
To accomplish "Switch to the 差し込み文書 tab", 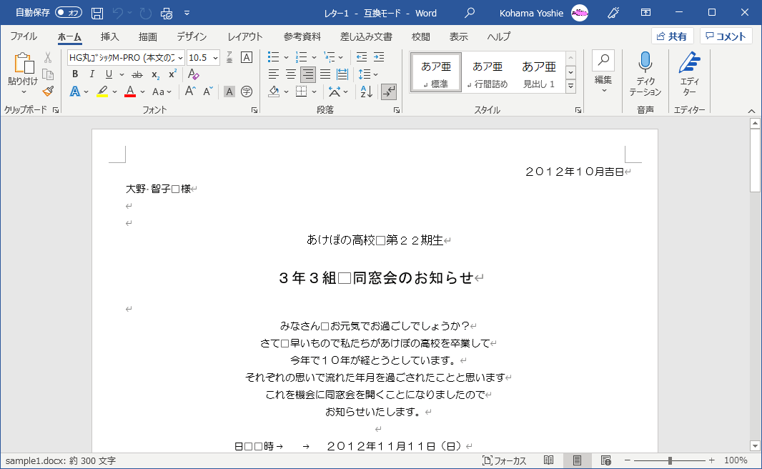I will coord(367,36).
